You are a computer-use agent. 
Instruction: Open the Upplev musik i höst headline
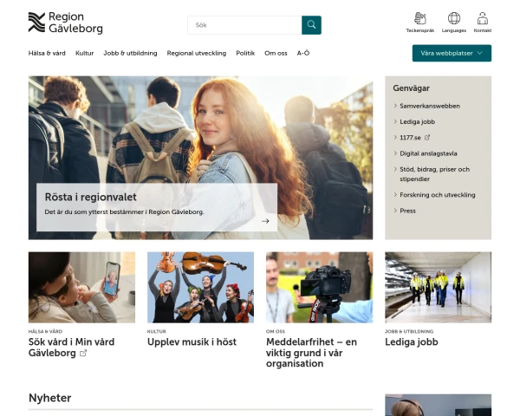pyautogui.click(x=192, y=342)
